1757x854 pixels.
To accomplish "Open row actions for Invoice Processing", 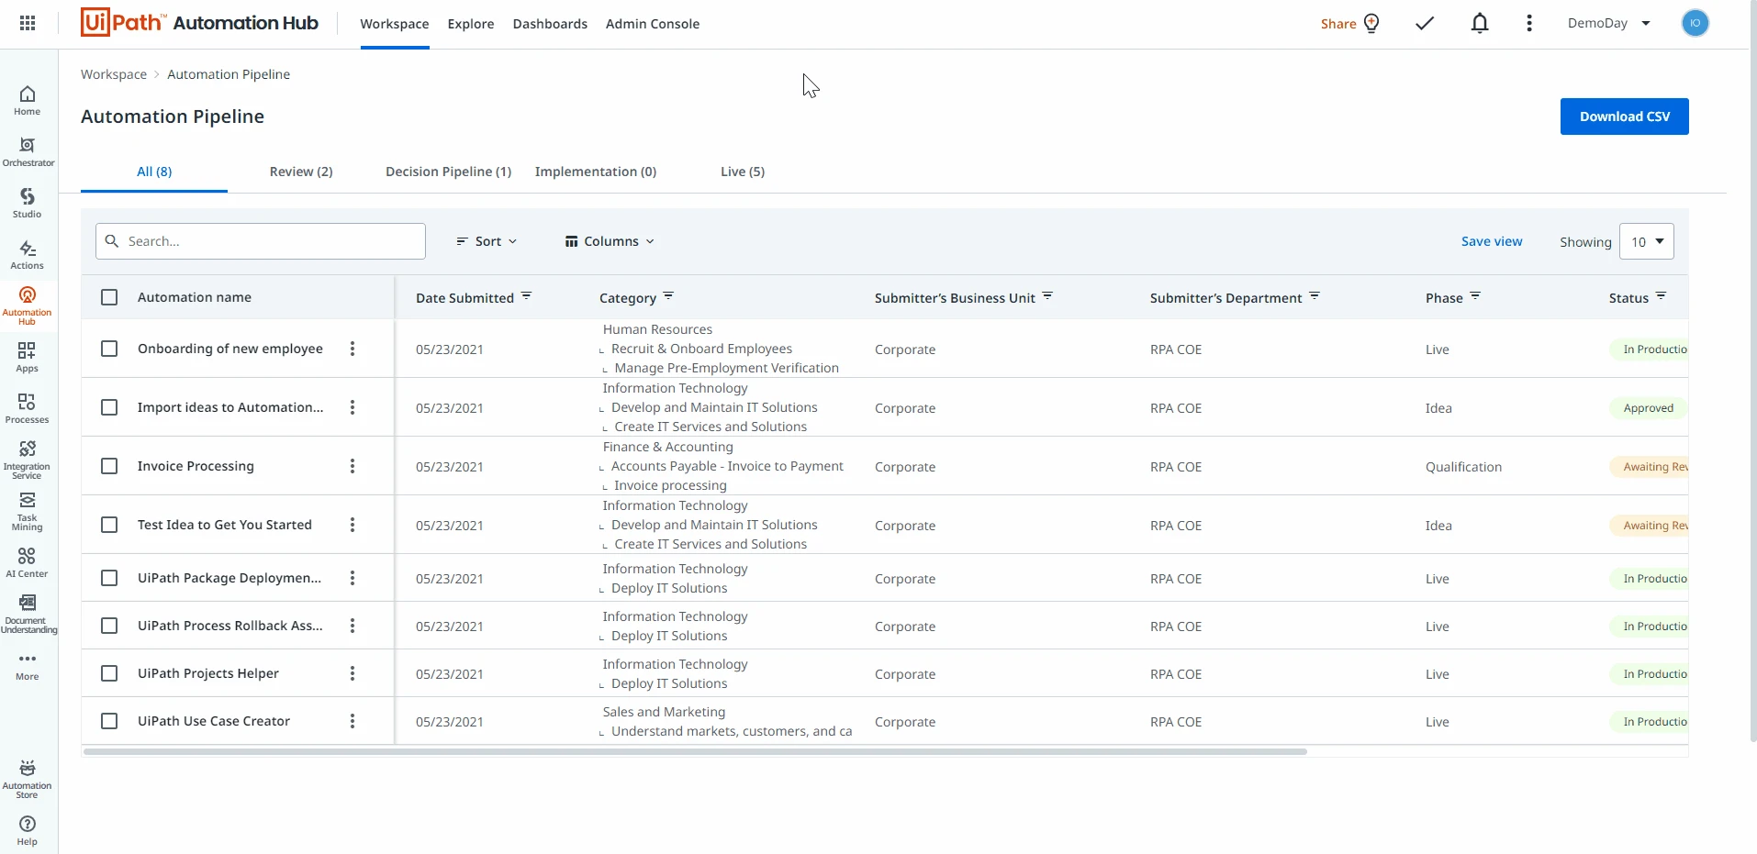I will pos(353,466).
